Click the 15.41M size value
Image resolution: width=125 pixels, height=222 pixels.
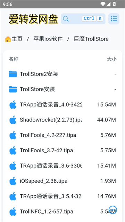[107, 166]
